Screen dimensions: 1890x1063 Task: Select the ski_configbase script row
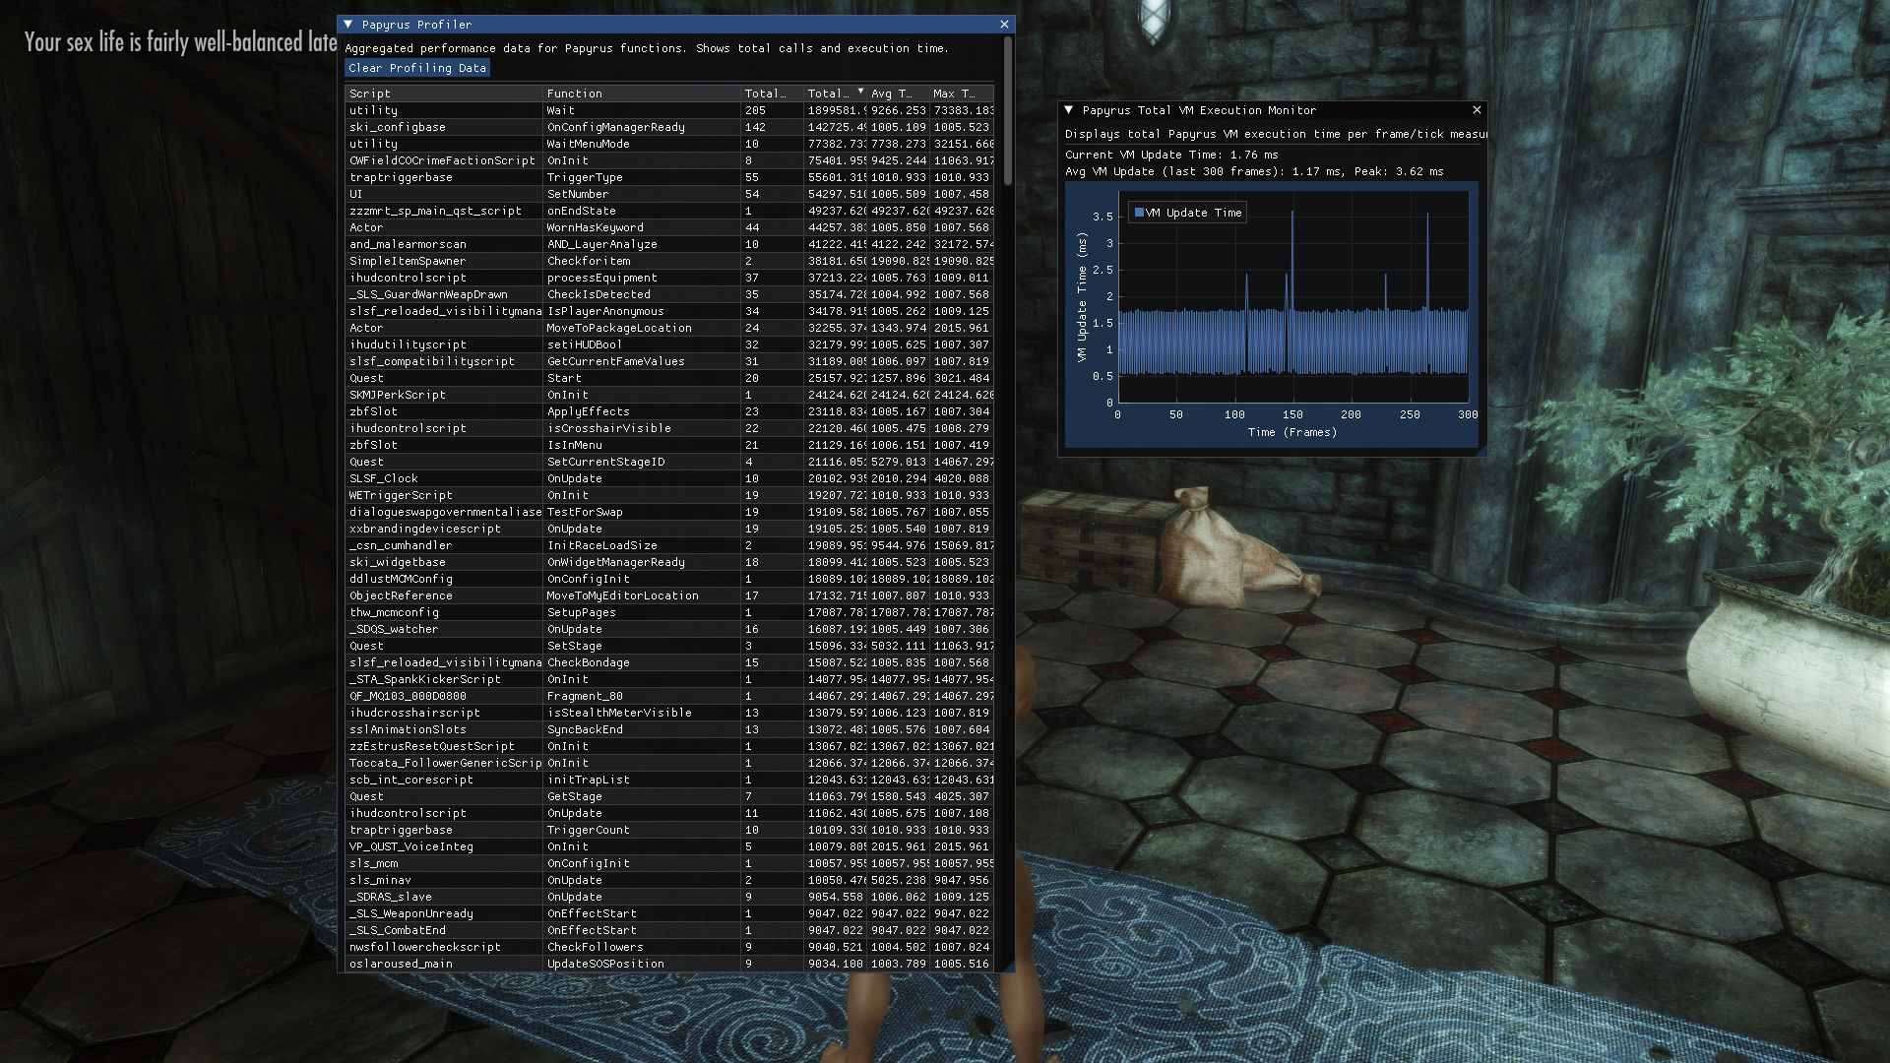[x=669, y=127]
